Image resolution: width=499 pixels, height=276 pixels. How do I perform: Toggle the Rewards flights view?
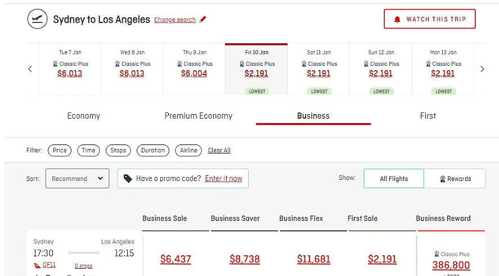tap(456, 179)
